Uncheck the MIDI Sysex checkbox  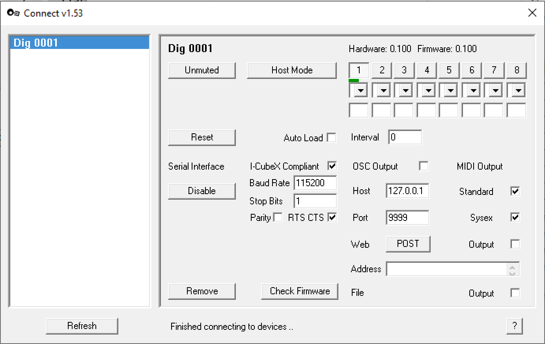(x=515, y=217)
